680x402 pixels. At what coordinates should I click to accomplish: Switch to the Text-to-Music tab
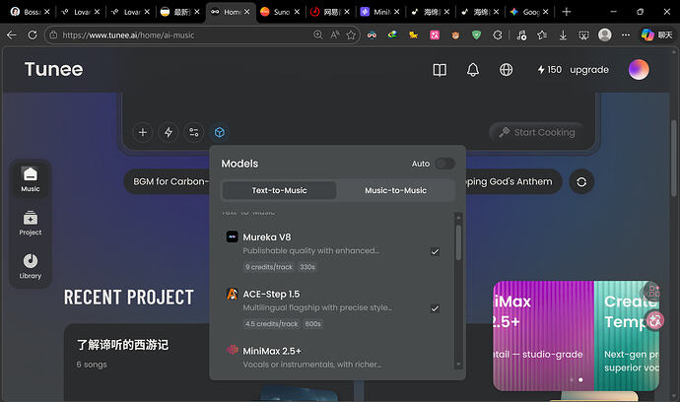pos(279,190)
